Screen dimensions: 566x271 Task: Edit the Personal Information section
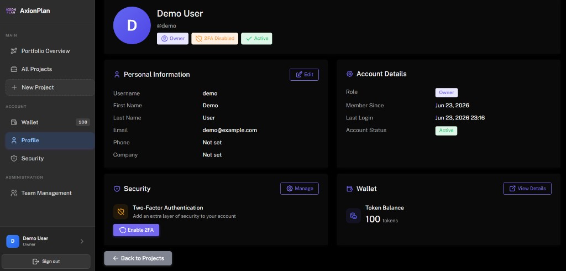[305, 75]
